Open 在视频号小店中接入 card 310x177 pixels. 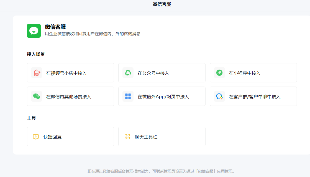point(71,73)
